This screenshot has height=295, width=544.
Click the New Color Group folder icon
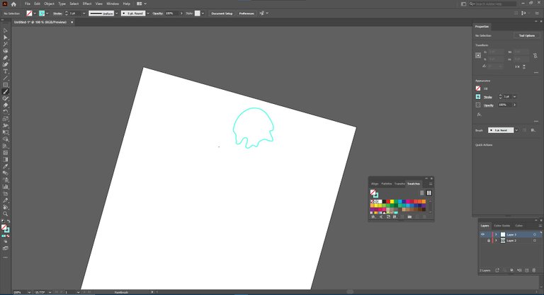(409, 217)
